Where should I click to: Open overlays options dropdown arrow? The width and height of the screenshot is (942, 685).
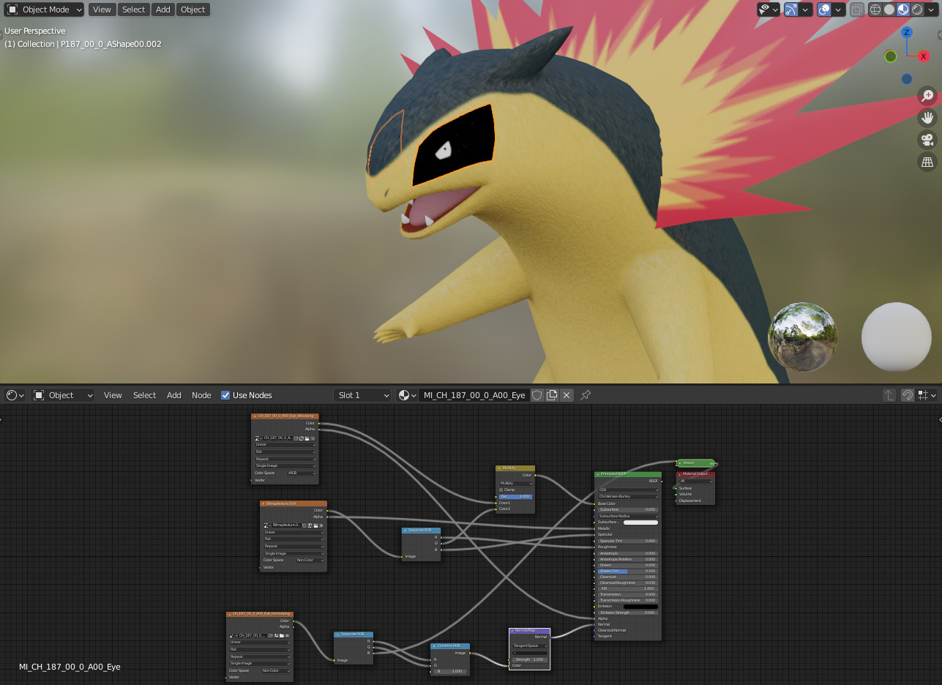[x=838, y=10]
